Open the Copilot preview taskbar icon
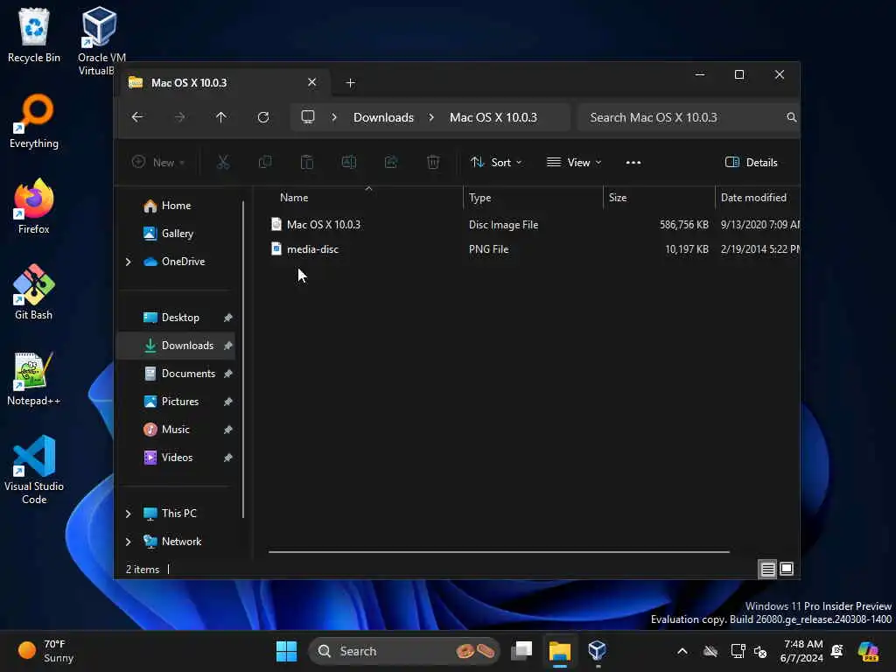The image size is (896, 672). click(868, 651)
